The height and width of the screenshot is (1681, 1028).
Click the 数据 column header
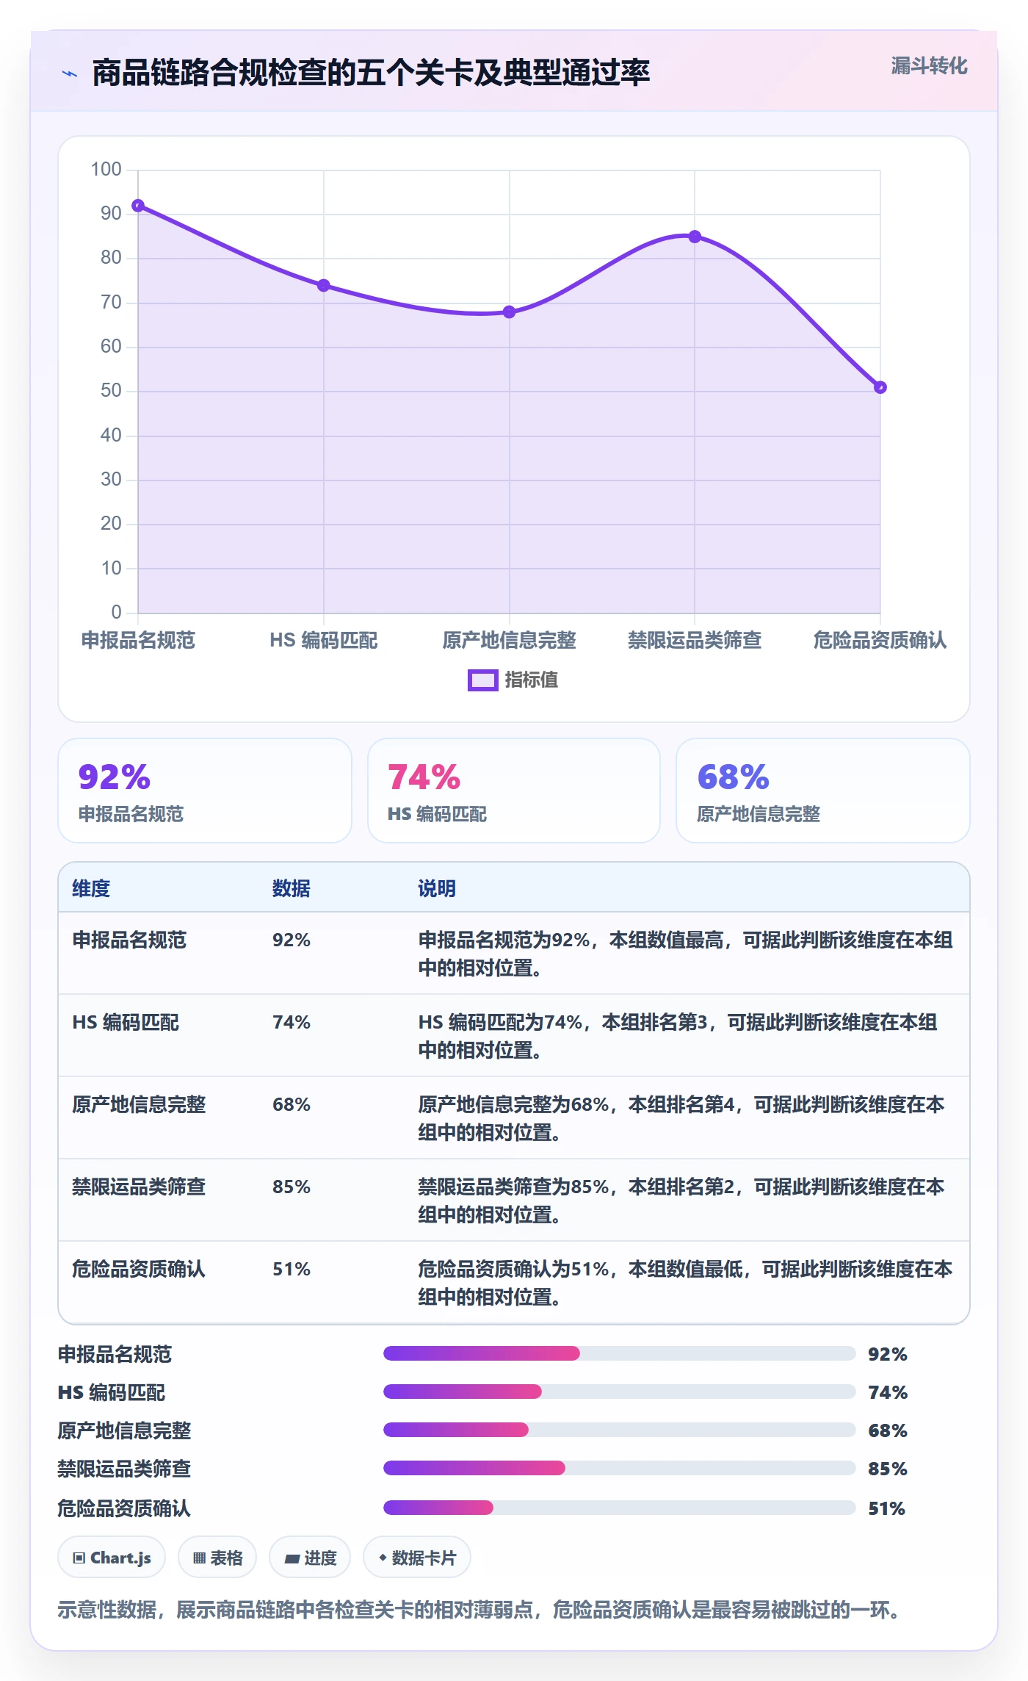point(292,888)
